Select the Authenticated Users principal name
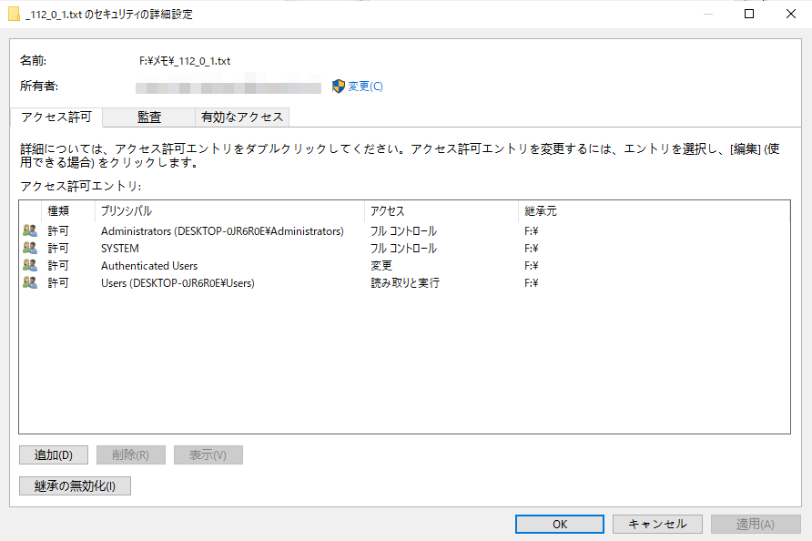Viewport: 812px width, 541px height. tap(149, 266)
